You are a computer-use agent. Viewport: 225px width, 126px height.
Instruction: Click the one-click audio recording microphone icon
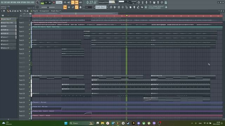146,2
